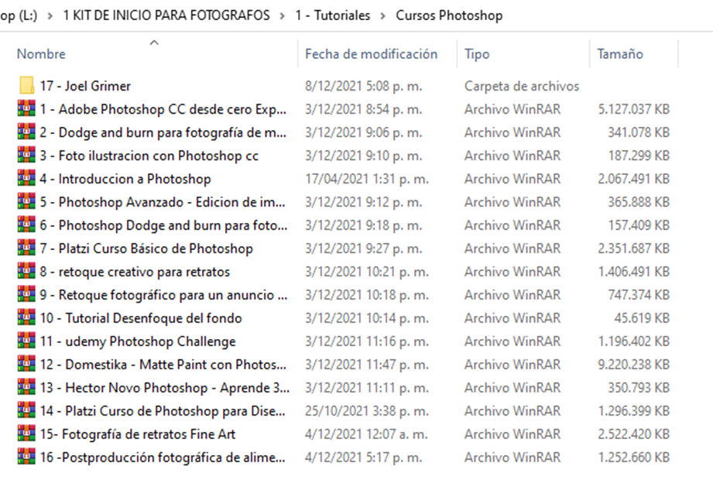Click the date 3/12/2021 11:47 p. m.

point(367,365)
